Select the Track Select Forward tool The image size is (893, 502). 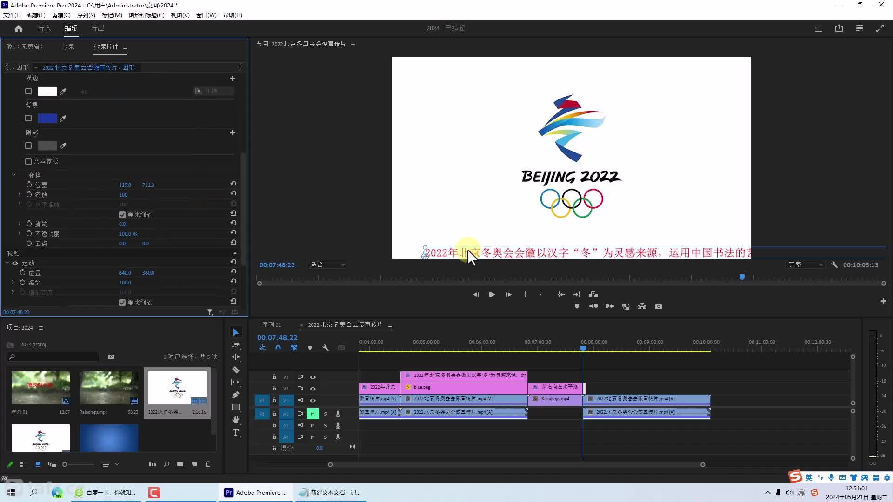[x=236, y=344]
